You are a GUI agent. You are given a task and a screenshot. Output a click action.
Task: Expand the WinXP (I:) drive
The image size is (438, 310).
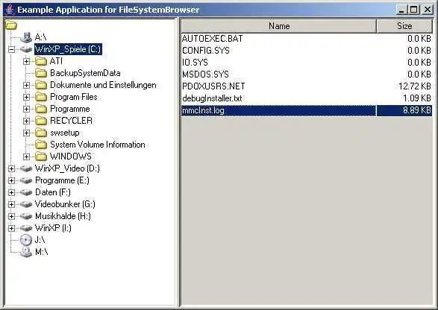pyautogui.click(x=11, y=228)
